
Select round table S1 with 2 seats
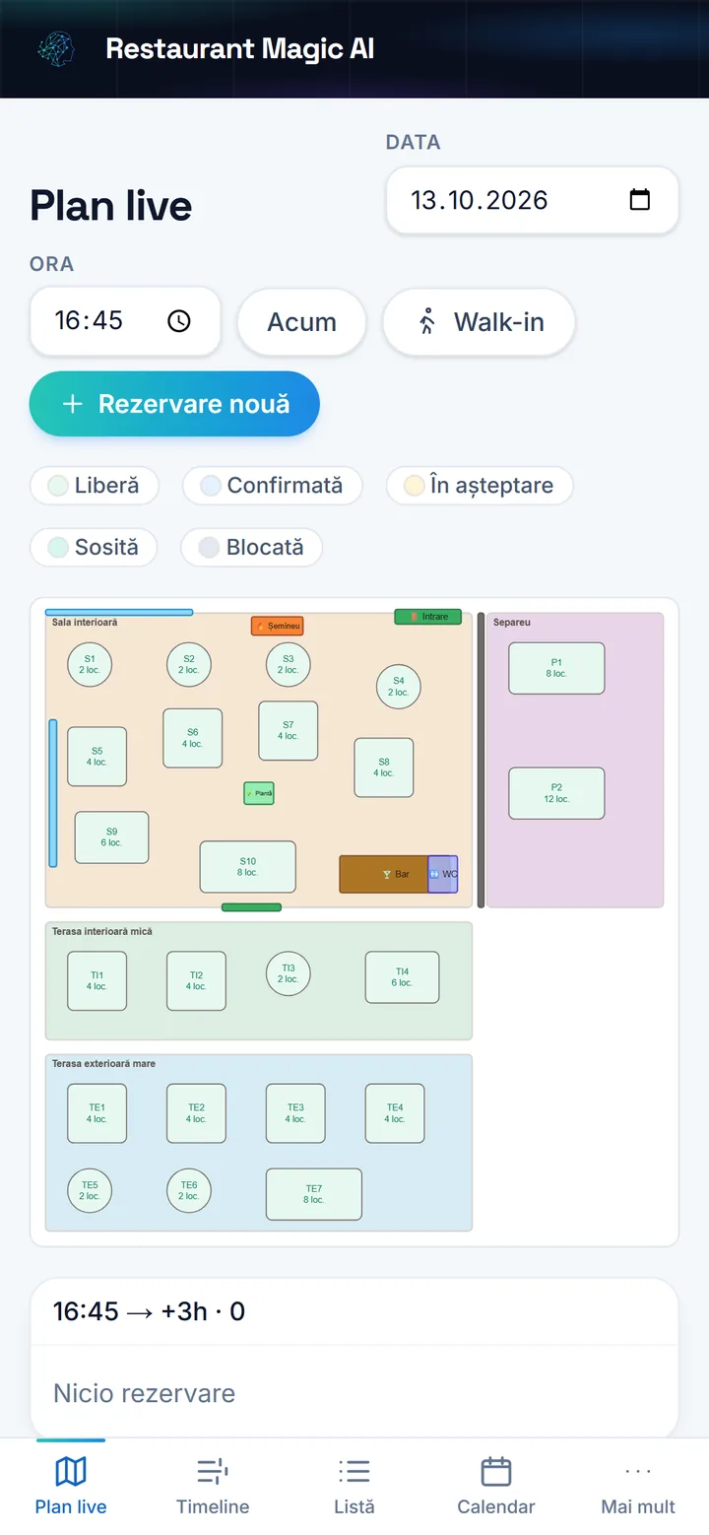[90, 664]
